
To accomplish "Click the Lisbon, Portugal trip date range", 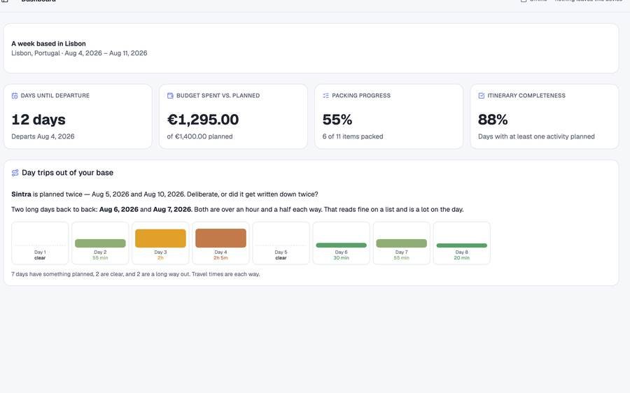I will click(79, 53).
